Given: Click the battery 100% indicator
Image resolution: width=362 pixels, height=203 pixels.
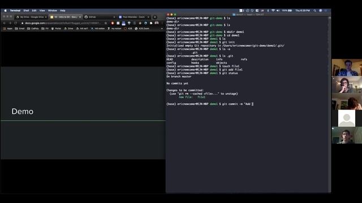Looking at the screenshot, I should [x=287, y=11].
